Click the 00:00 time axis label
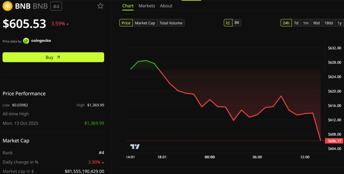344x174 pixels. [210, 157]
